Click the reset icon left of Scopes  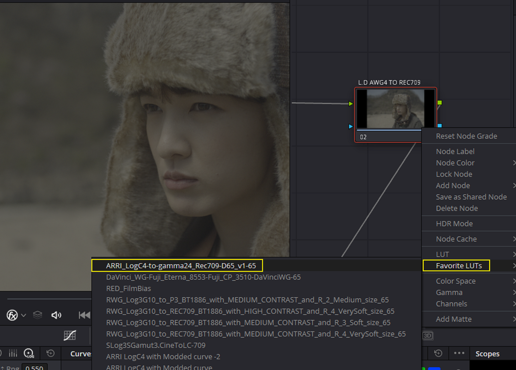pos(438,353)
